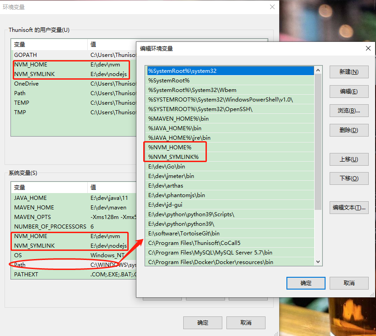Select %NVM_HOME% path entry

click(x=230, y=147)
